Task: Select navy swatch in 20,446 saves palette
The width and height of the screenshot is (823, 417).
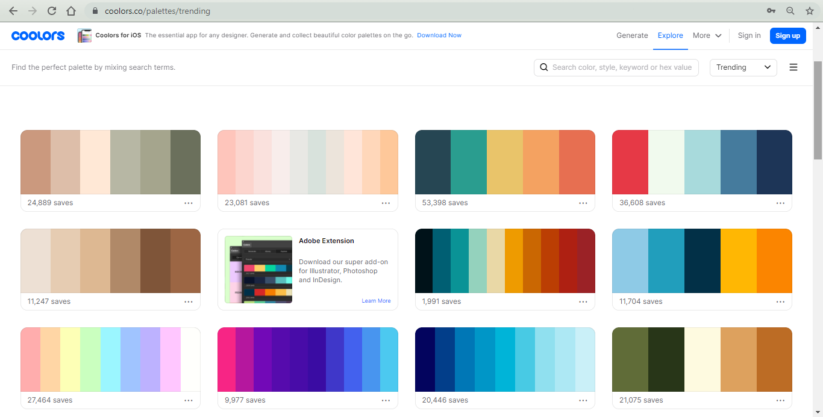Action: coord(425,359)
